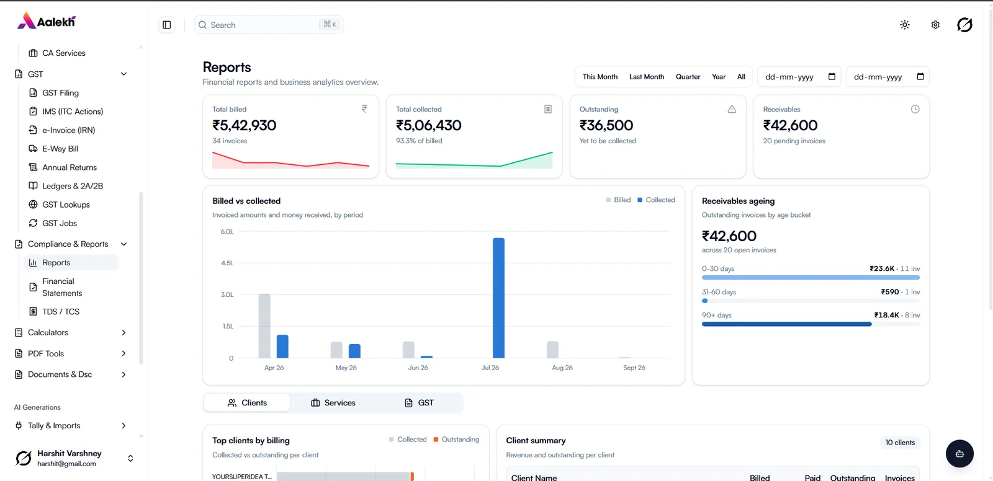The height and width of the screenshot is (481, 993).
Task: Switch theme with the sun icon
Action: 905,25
